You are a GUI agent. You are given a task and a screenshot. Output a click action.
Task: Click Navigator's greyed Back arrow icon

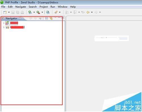(x=31, y=18)
